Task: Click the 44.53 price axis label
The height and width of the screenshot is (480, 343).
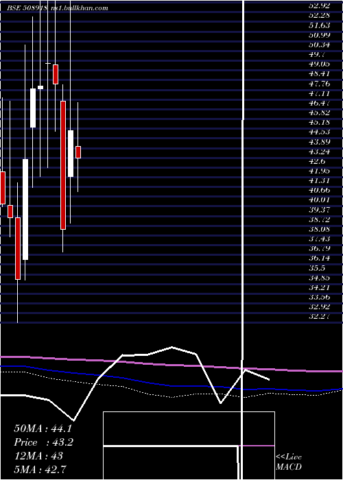Action: point(320,132)
